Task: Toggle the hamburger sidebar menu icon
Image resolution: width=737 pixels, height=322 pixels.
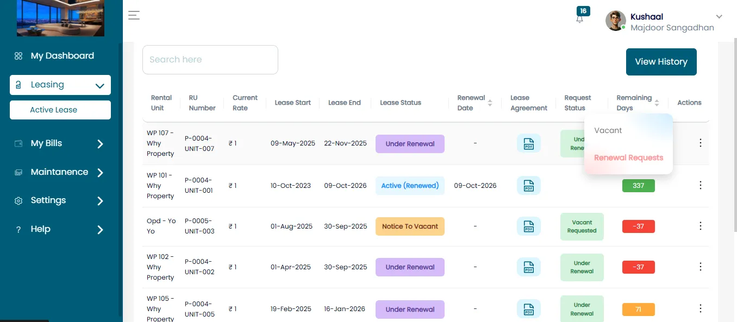Action: coord(134,15)
